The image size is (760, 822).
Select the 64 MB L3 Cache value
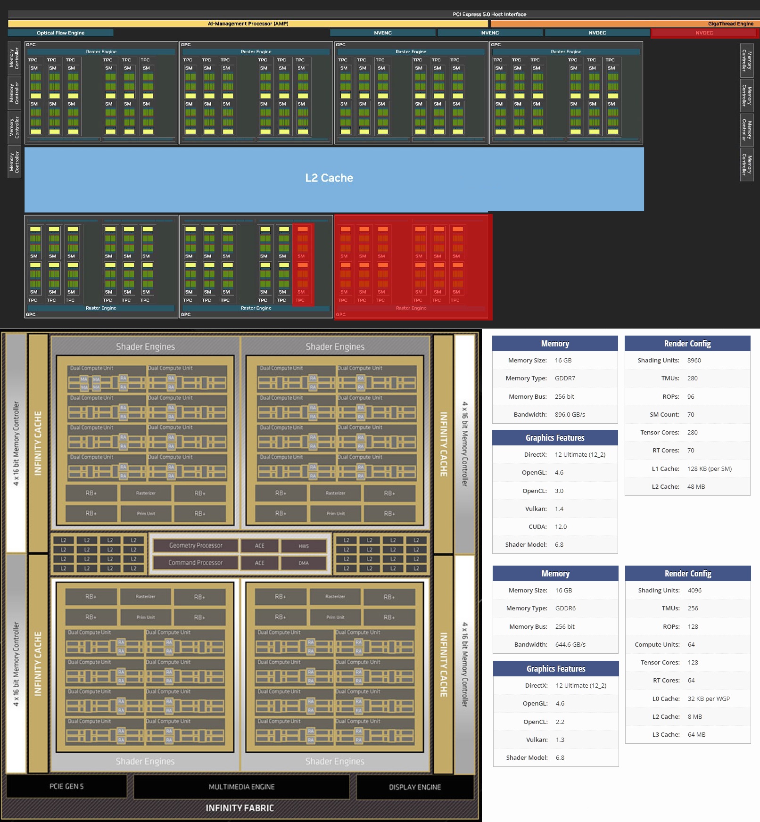click(697, 735)
